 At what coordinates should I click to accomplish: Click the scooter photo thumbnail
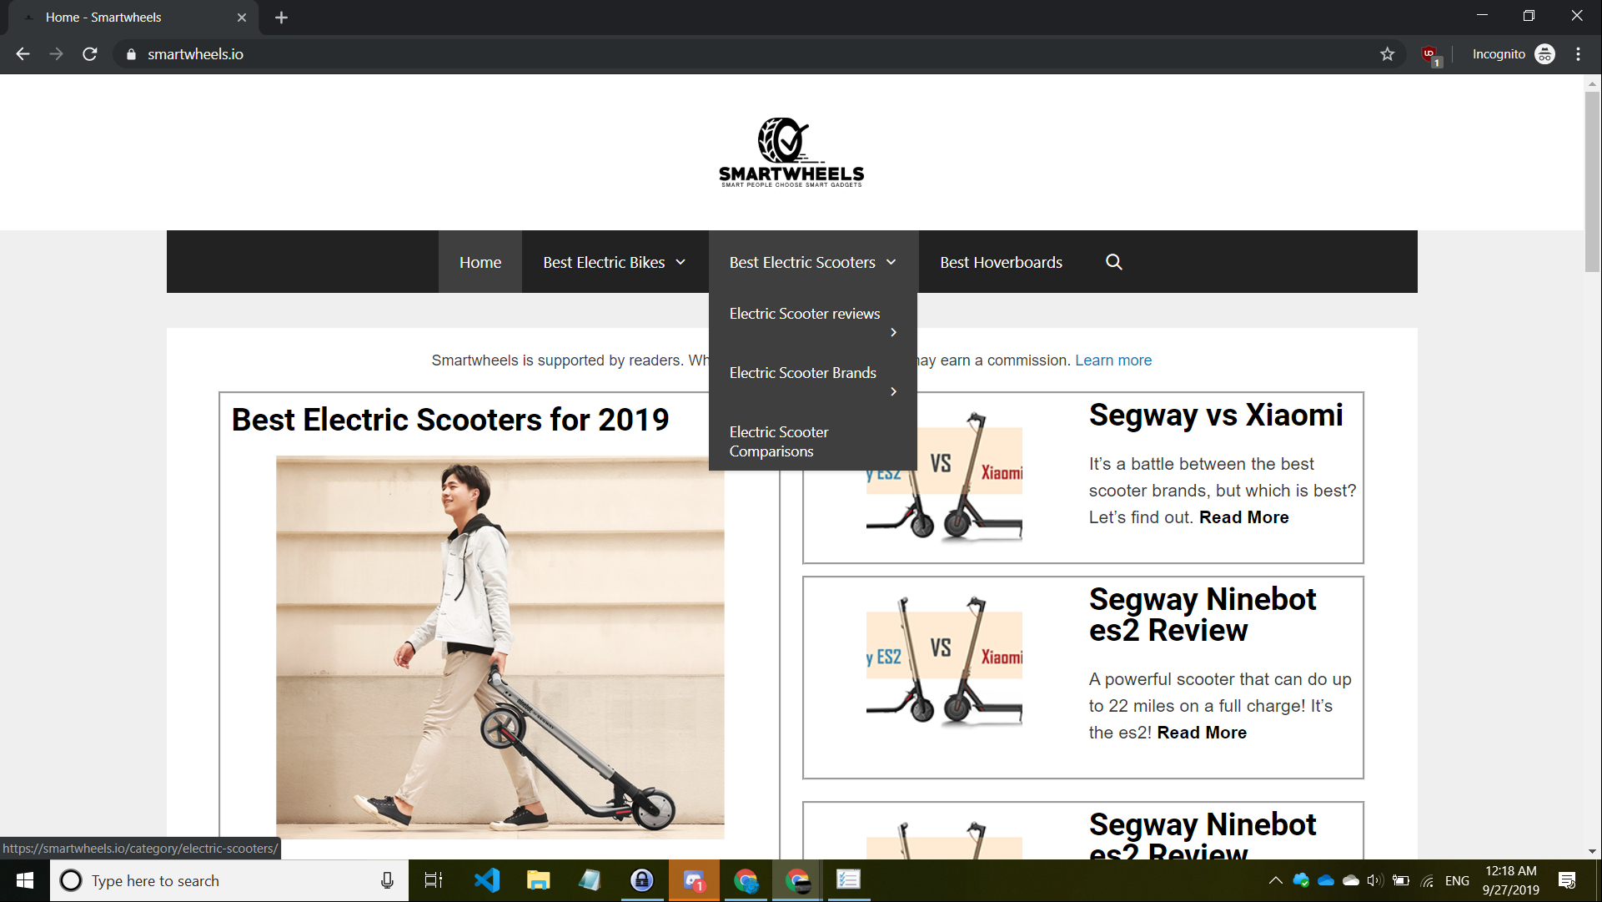500,647
